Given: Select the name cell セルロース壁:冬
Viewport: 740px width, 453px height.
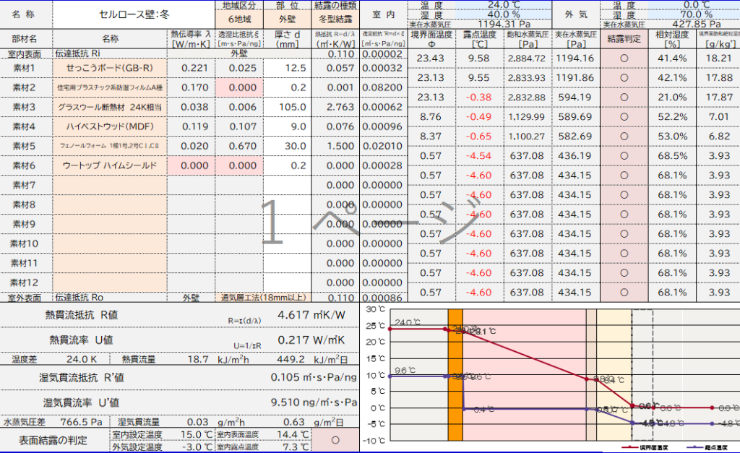Looking at the screenshot, I should pos(134,14).
